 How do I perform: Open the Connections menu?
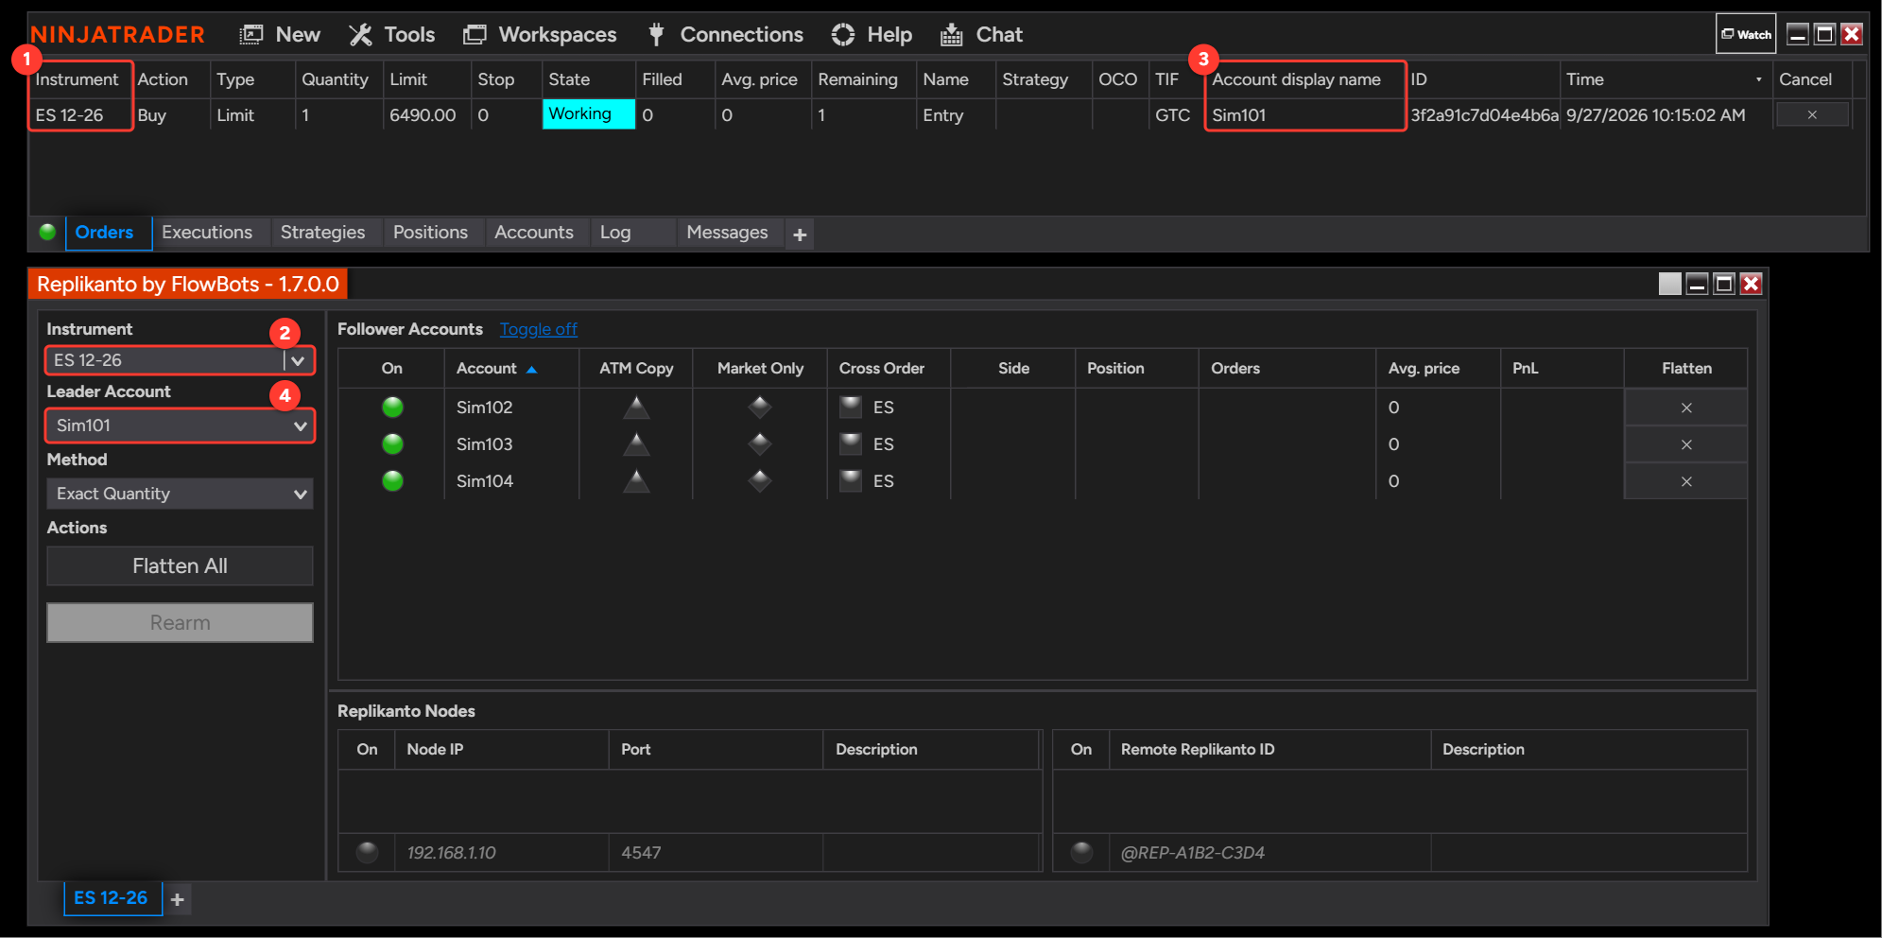(x=725, y=35)
